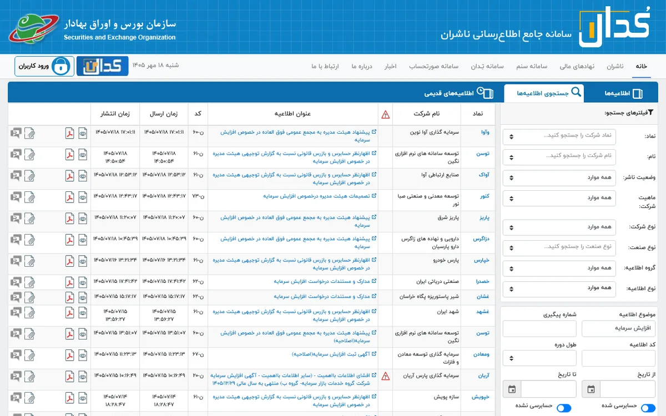
Task: Open calendar picker for تا تاریخ
Action: pyautogui.click(x=512, y=389)
